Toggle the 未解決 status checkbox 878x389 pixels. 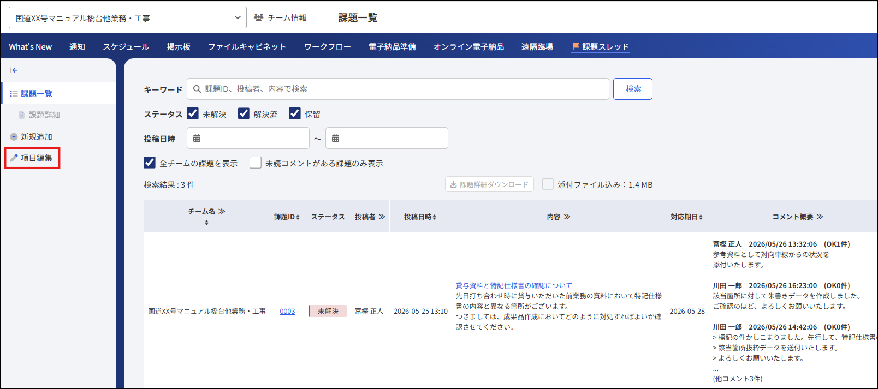point(193,113)
